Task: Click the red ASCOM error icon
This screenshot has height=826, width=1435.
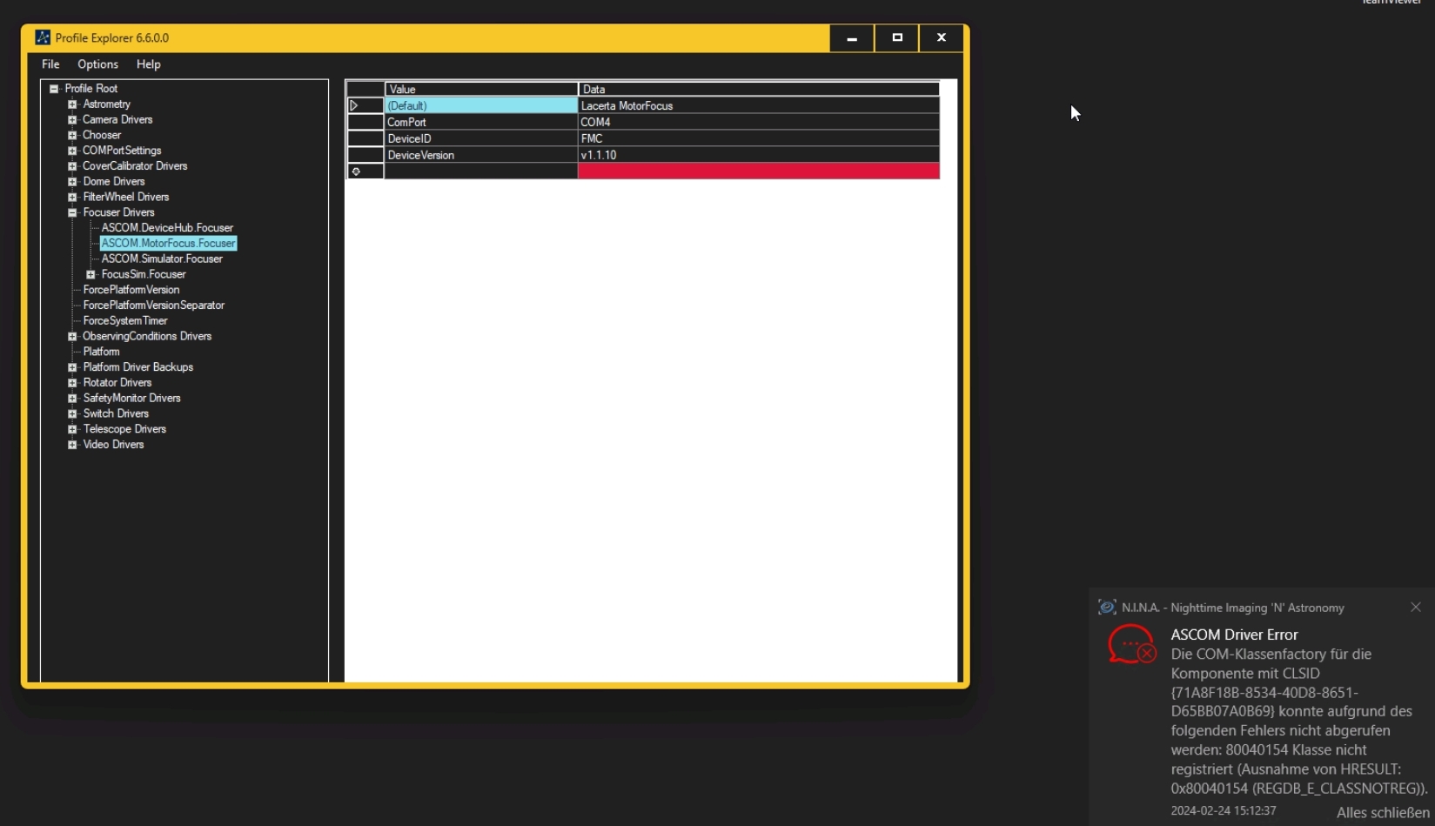Action: (x=1132, y=645)
